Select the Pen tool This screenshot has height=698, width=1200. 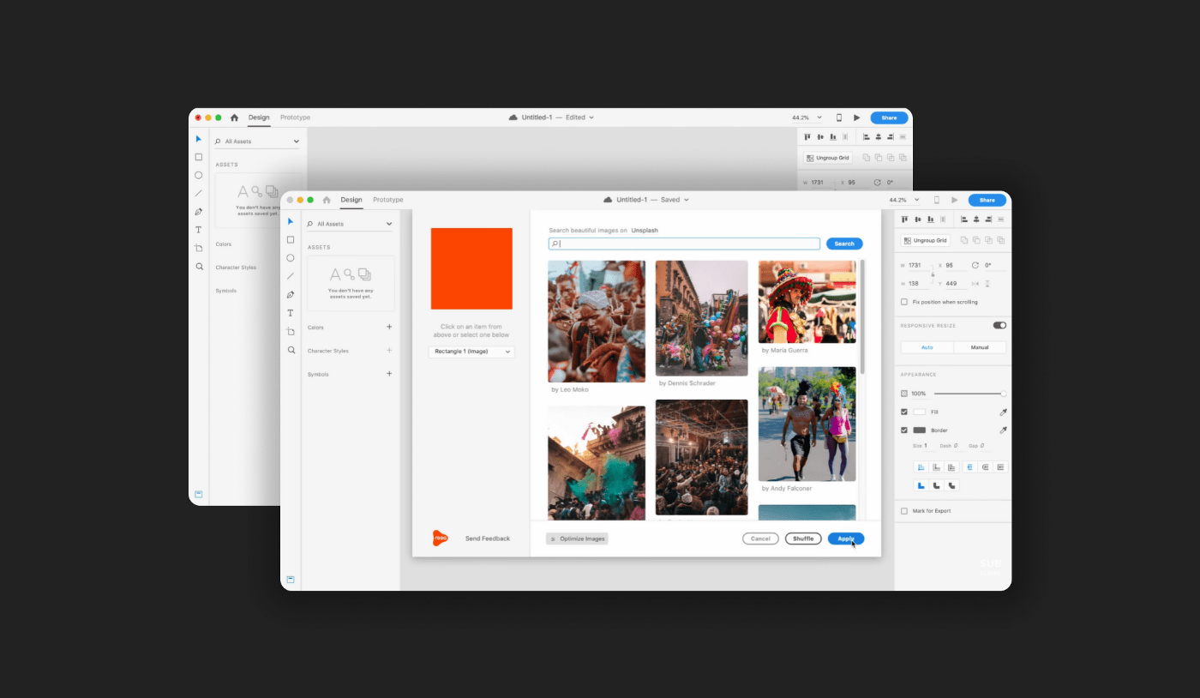click(x=291, y=294)
